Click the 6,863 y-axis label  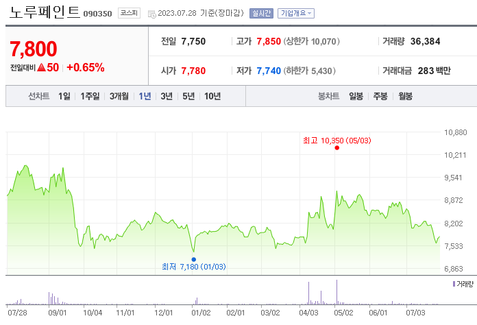tap(454, 269)
